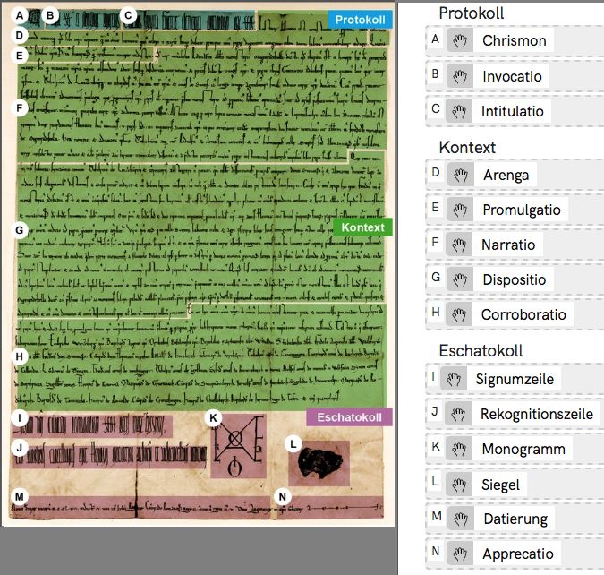
Task: Click the dark wax seal image
Action: click(319, 461)
